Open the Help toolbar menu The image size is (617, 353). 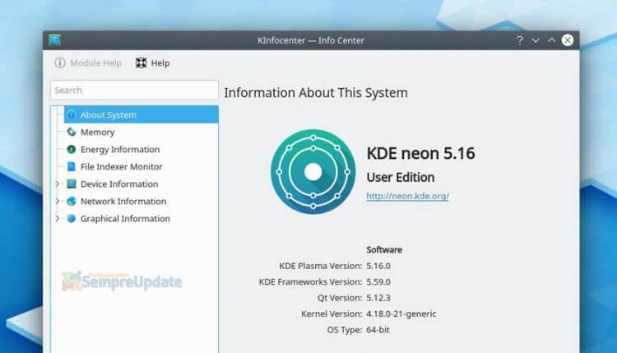pyautogui.click(x=153, y=63)
